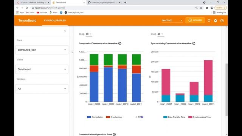This screenshot has width=242, height=136.
Task: Click help icon next to Communication Operations Stats
Action: pos(114,134)
